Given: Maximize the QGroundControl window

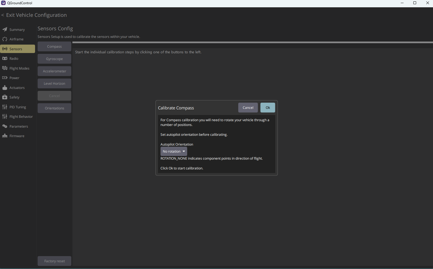Looking at the screenshot, I should 415,3.
